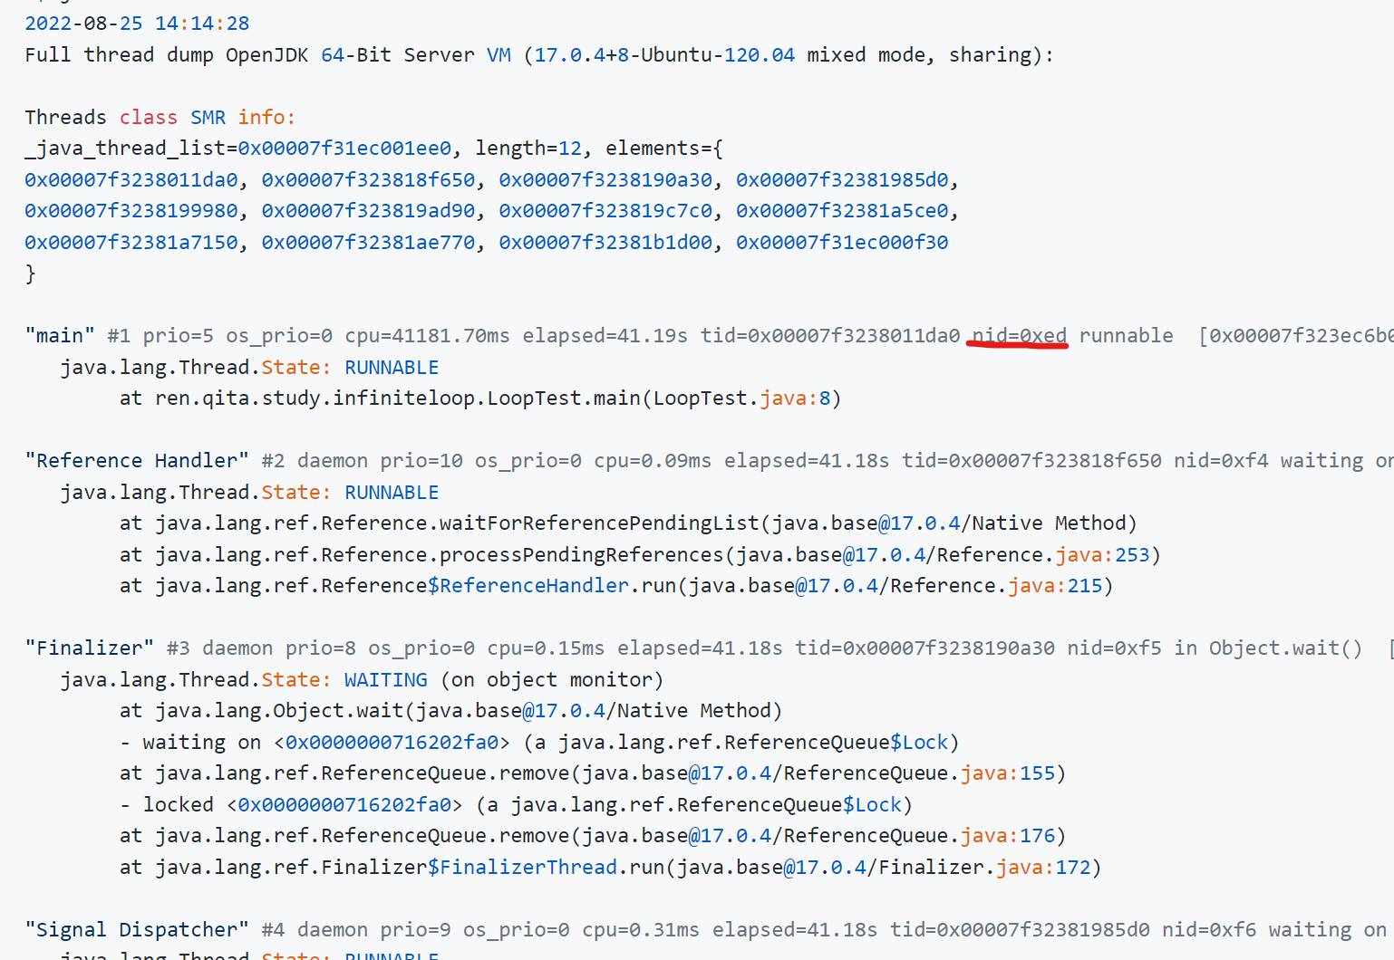Click the Reference.java:253 line reference
The height and width of the screenshot is (960, 1394).
click(x=1102, y=555)
